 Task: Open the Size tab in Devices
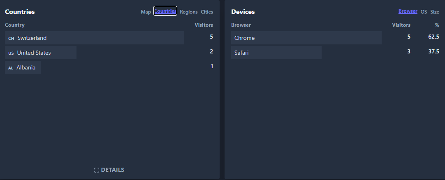(435, 12)
